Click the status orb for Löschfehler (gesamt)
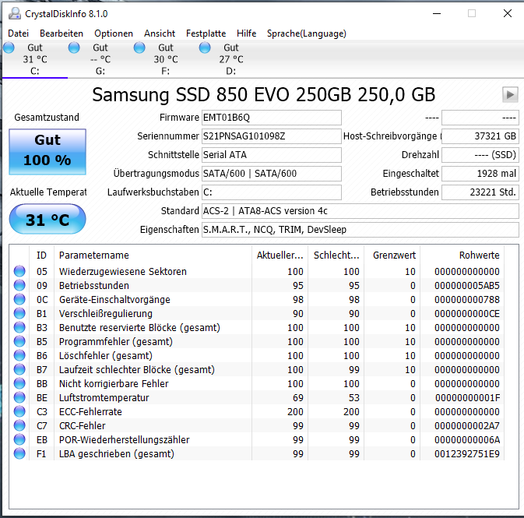The width and height of the screenshot is (524, 518). click(x=19, y=355)
